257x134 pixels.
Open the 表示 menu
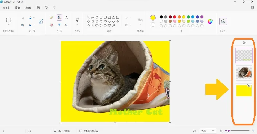[x=28, y=7]
